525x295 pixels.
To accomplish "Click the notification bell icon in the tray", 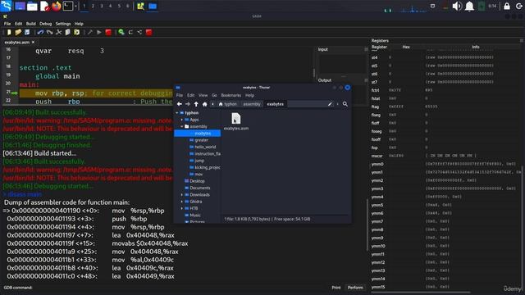I will click(x=469, y=6).
